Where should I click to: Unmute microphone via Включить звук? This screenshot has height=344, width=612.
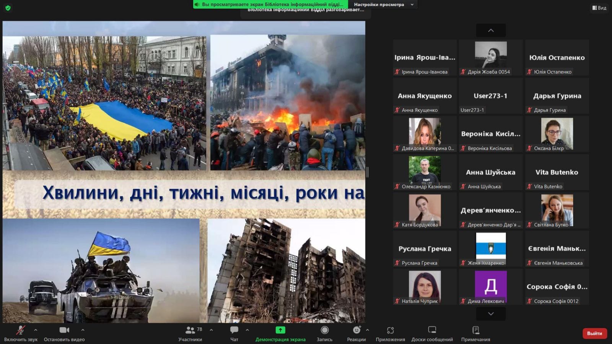click(x=21, y=333)
